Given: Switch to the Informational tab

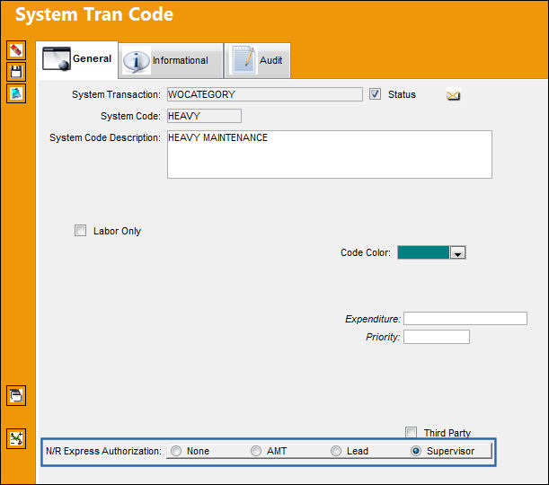Looking at the screenshot, I should coord(172,60).
